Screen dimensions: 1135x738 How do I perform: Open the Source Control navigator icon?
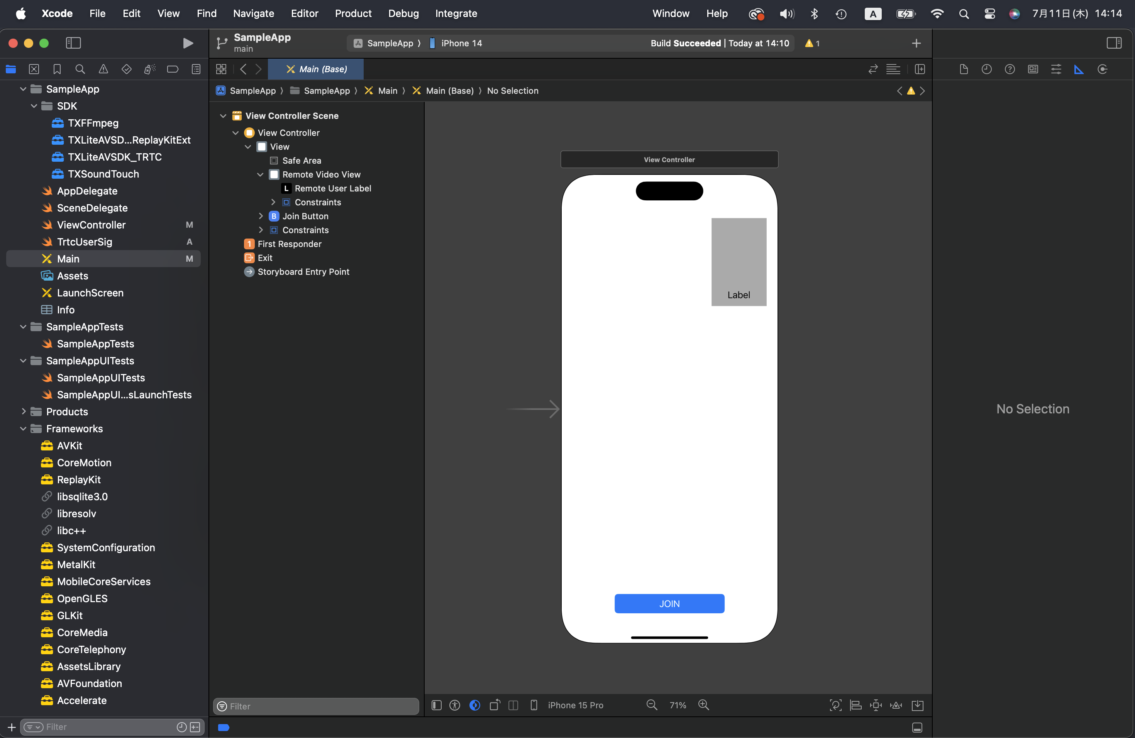34,69
